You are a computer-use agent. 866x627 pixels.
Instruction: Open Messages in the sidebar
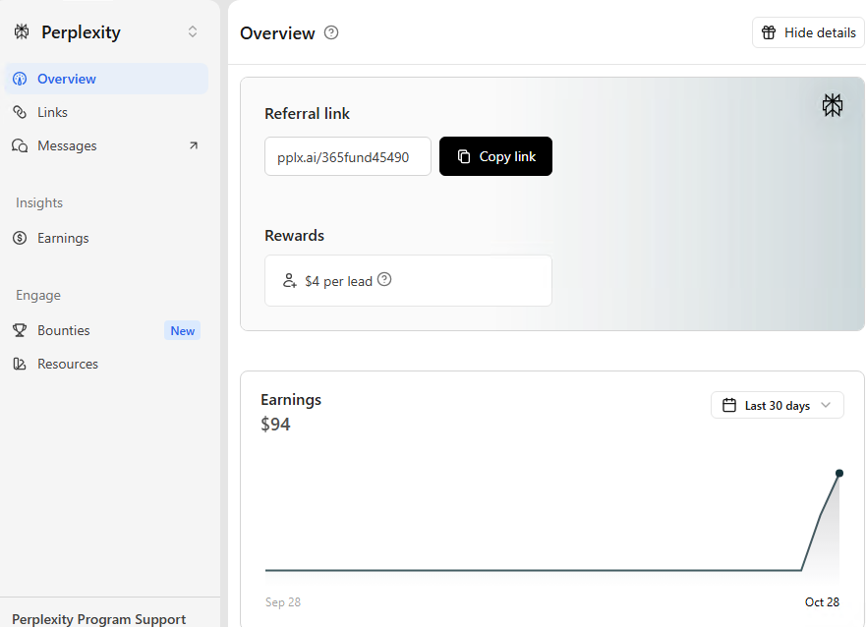(67, 145)
